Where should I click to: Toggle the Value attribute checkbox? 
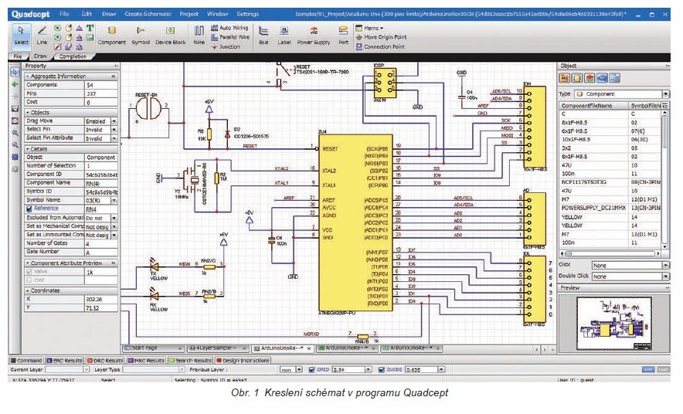tap(29, 272)
